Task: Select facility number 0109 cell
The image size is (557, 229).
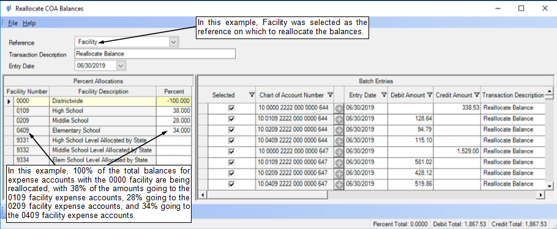Action: 32,111
